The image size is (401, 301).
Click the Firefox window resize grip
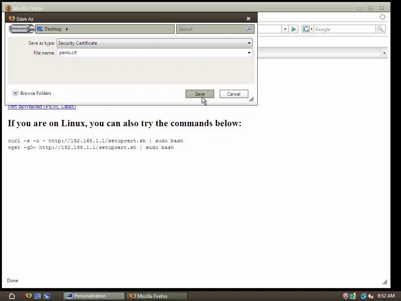(x=385, y=282)
